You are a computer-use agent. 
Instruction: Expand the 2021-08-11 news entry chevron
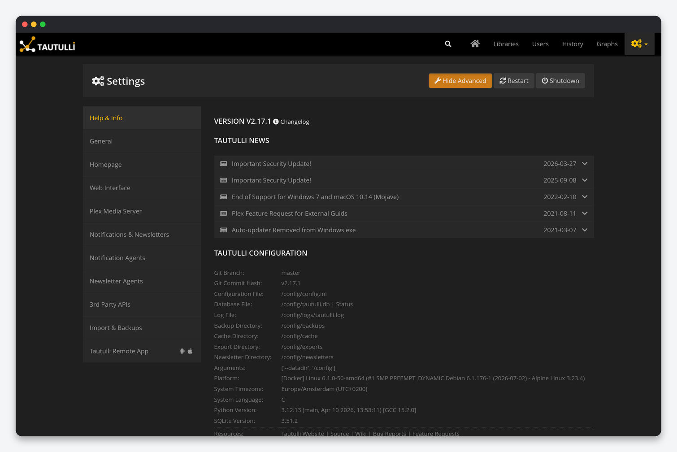pos(585,213)
